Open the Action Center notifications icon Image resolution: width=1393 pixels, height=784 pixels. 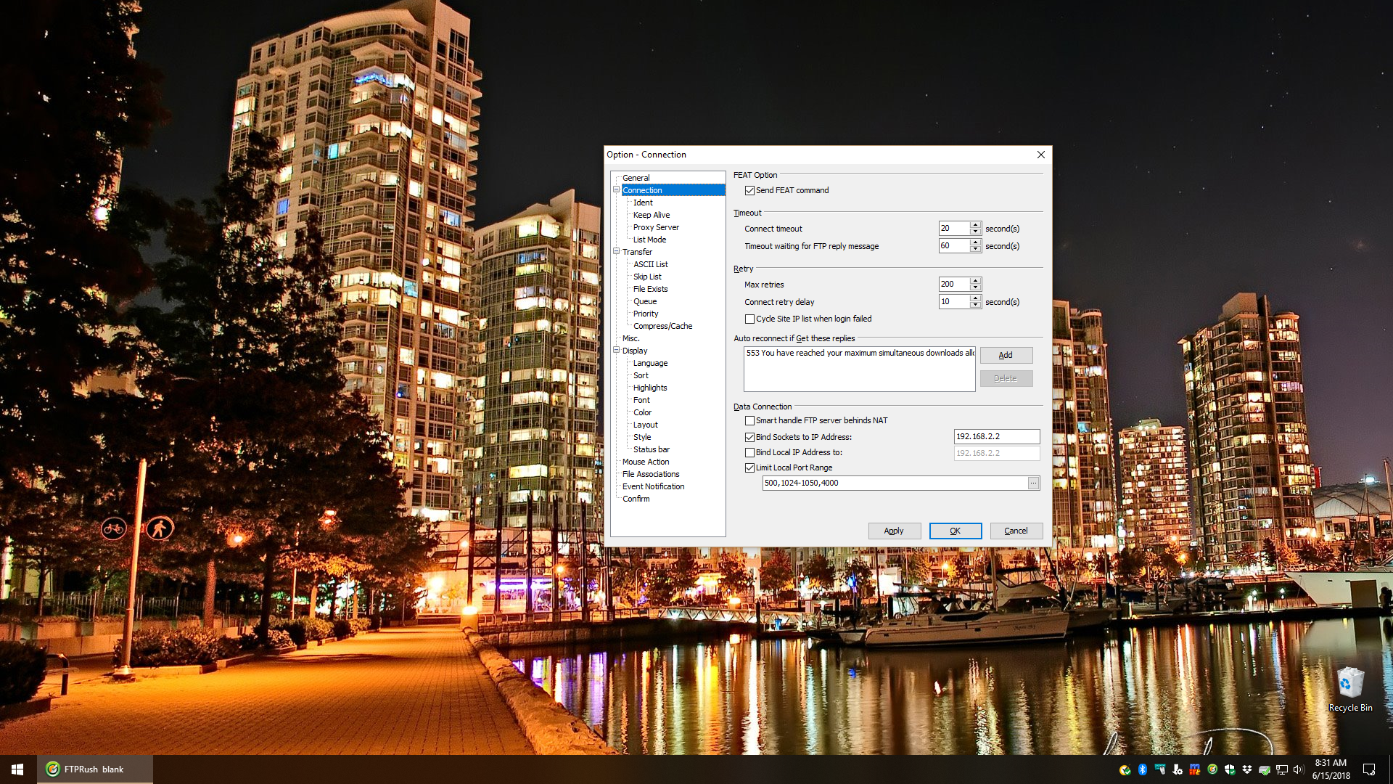[x=1369, y=769]
